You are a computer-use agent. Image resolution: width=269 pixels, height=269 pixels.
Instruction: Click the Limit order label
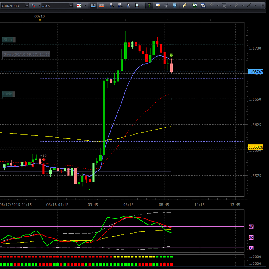[9, 94]
